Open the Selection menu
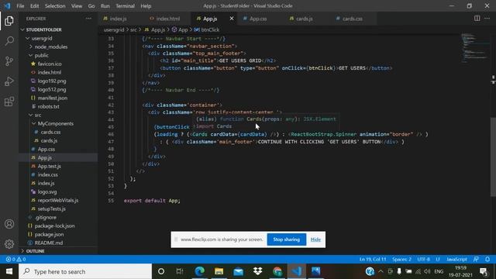 [55, 6]
